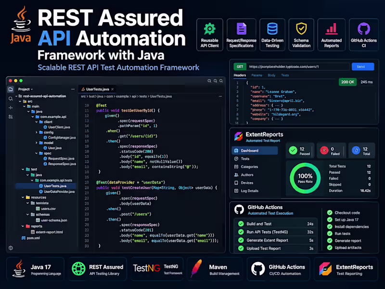This screenshot has height=289, width=385.
Task: Click the zoom-in magnifier with plus in IDE title bar
Action: [x=209, y=81]
